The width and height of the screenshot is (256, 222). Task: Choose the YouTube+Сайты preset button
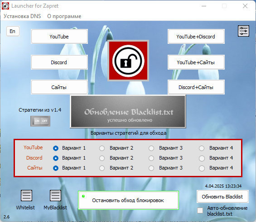[x=196, y=62]
